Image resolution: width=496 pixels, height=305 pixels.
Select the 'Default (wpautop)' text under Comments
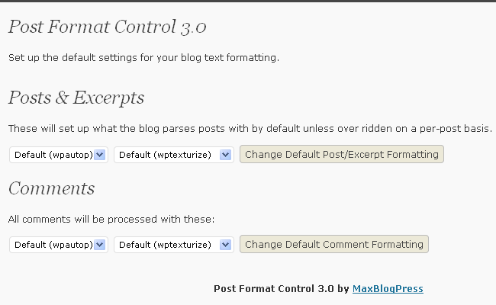click(53, 245)
